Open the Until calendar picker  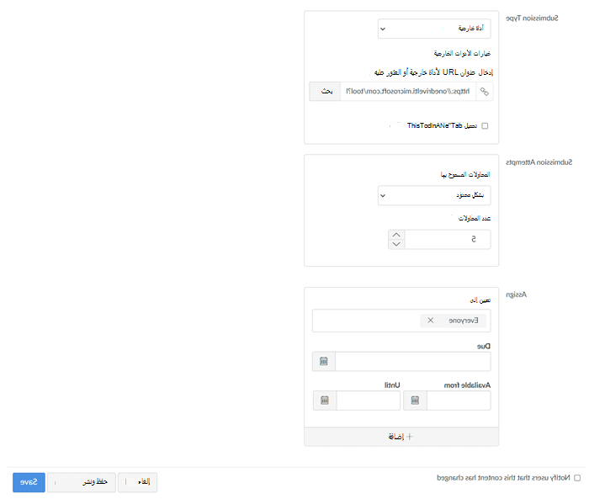[325, 401]
